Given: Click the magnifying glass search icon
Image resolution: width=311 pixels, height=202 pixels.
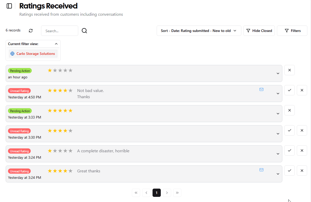Looking at the screenshot, I should (x=84, y=31).
